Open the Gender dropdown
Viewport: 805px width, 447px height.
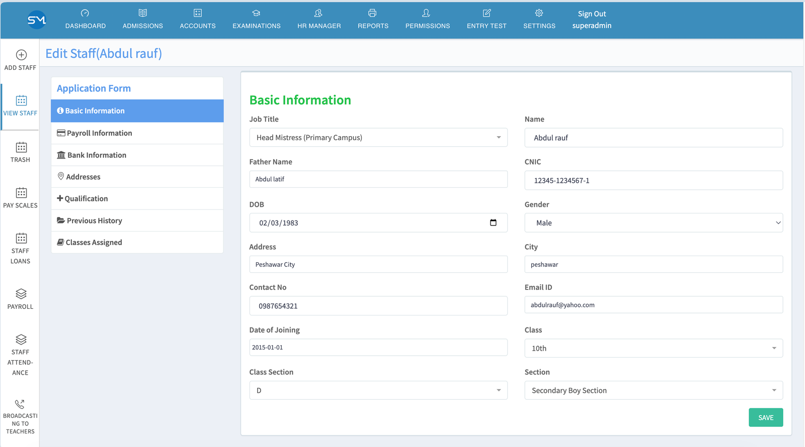[x=654, y=223]
